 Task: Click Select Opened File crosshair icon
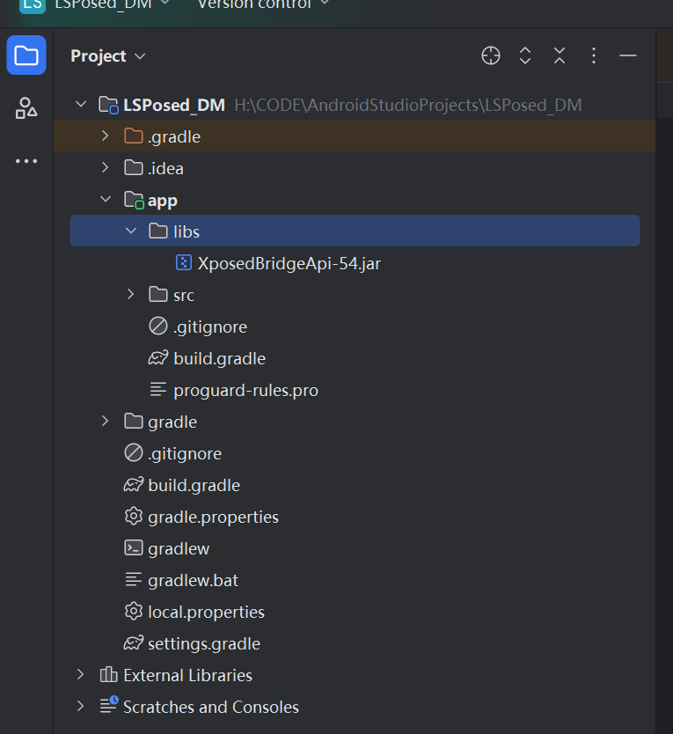pyautogui.click(x=491, y=55)
